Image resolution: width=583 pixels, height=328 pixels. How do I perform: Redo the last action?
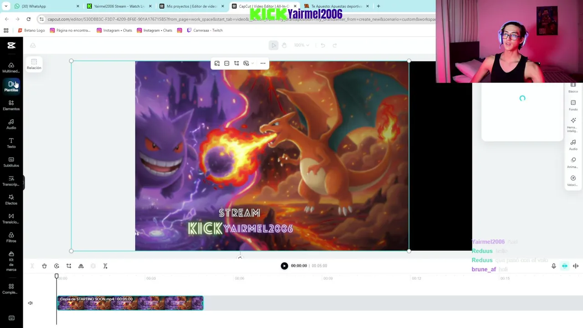click(335, 45)
